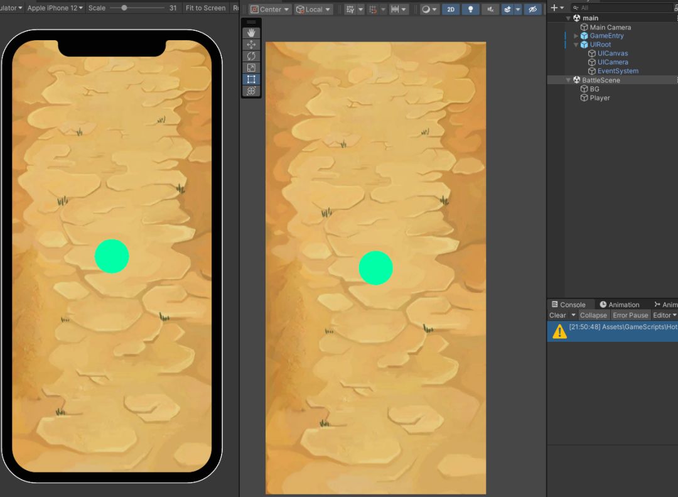Image resolution: width=678 pixels, height=497 pixels.
Task: Select EventSystem in the Hierarchy
Action: click(618, 71)
